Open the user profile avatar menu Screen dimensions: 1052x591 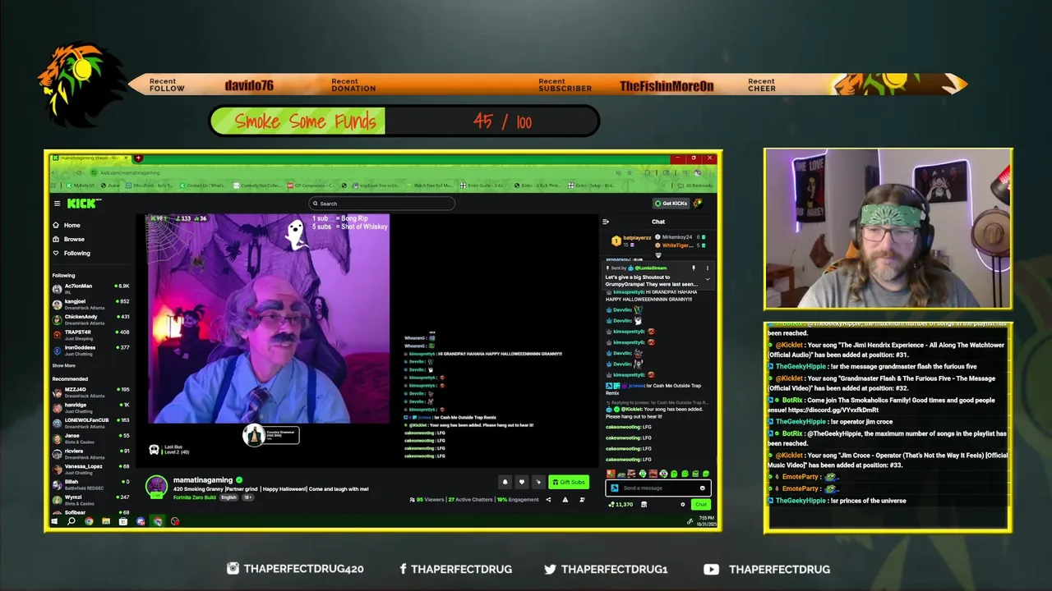[x=698, y=204]
